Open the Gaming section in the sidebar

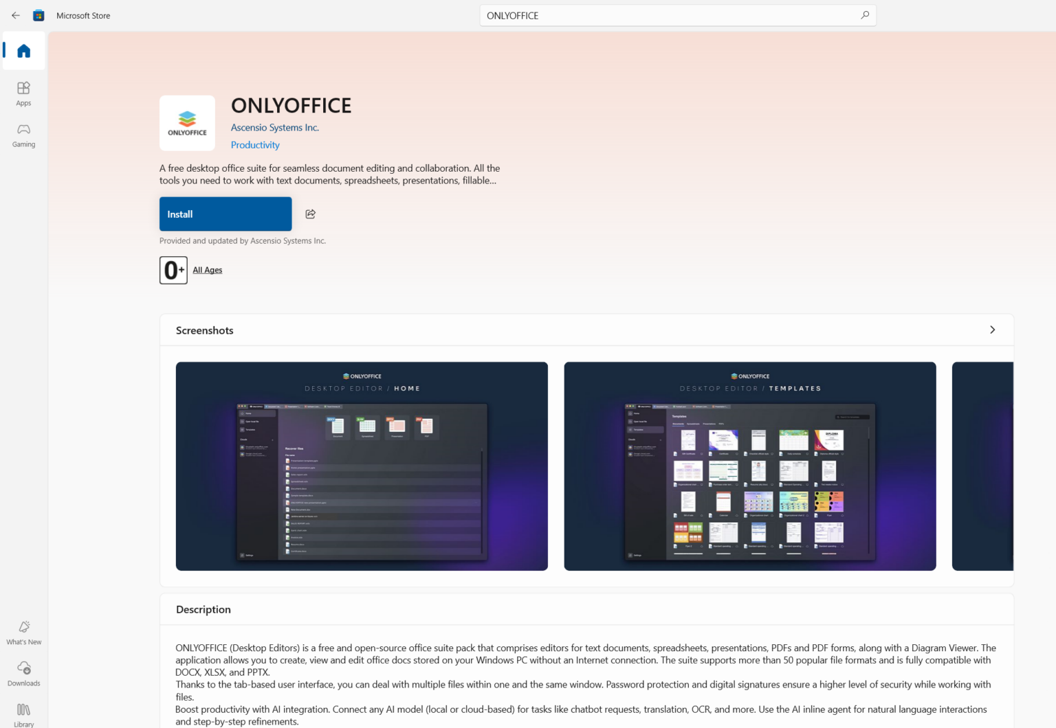click(23, 135)
